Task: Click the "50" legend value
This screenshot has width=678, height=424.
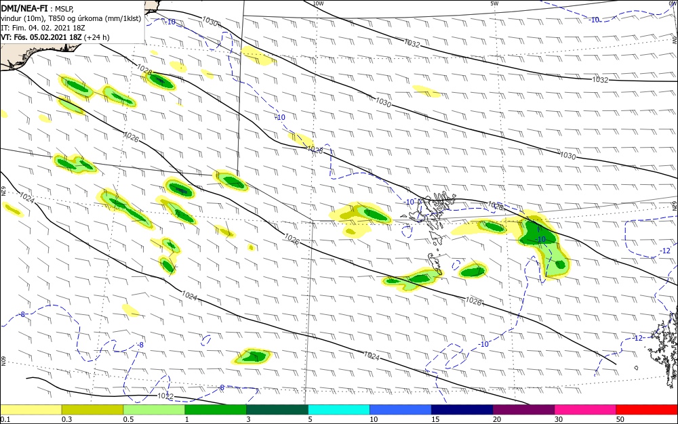Action: (x=620, y=419)
